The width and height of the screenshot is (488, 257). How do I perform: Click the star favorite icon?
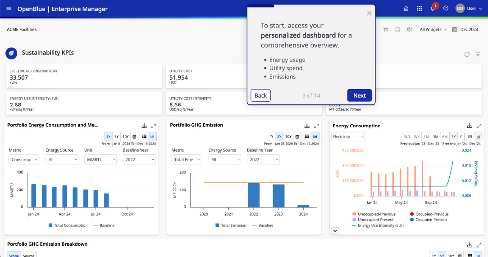click(x=386, y=29)
